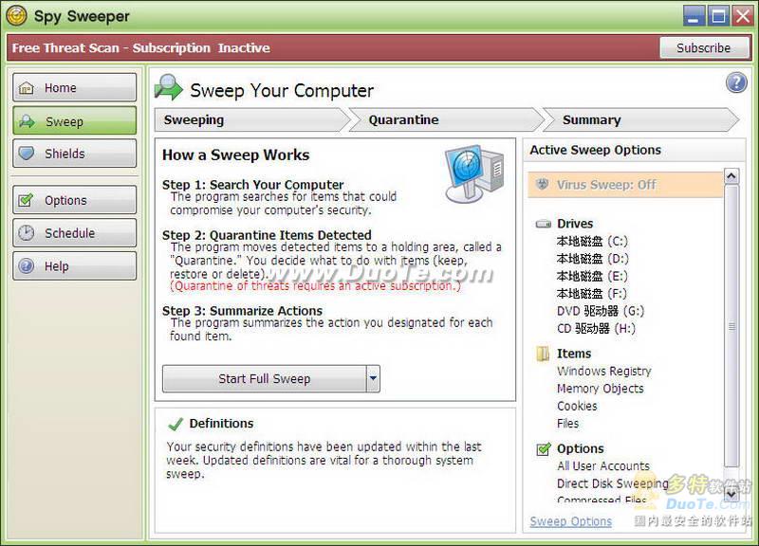Click the Direct Disk Sweeping option
The width and height of the screenshot is (759, 546).
[613, 483]
